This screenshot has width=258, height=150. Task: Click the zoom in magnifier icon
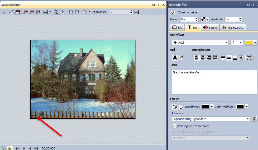(26, 12)
